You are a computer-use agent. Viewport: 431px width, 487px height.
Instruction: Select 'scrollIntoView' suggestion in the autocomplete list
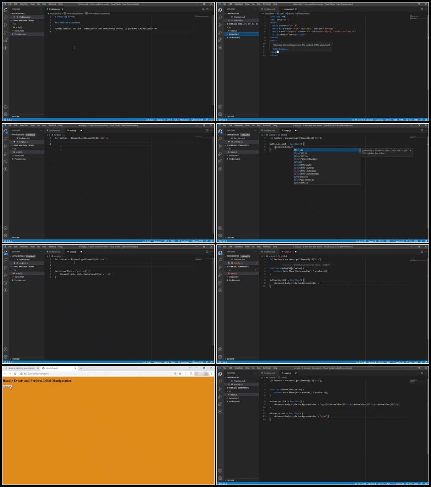(326, 180)
